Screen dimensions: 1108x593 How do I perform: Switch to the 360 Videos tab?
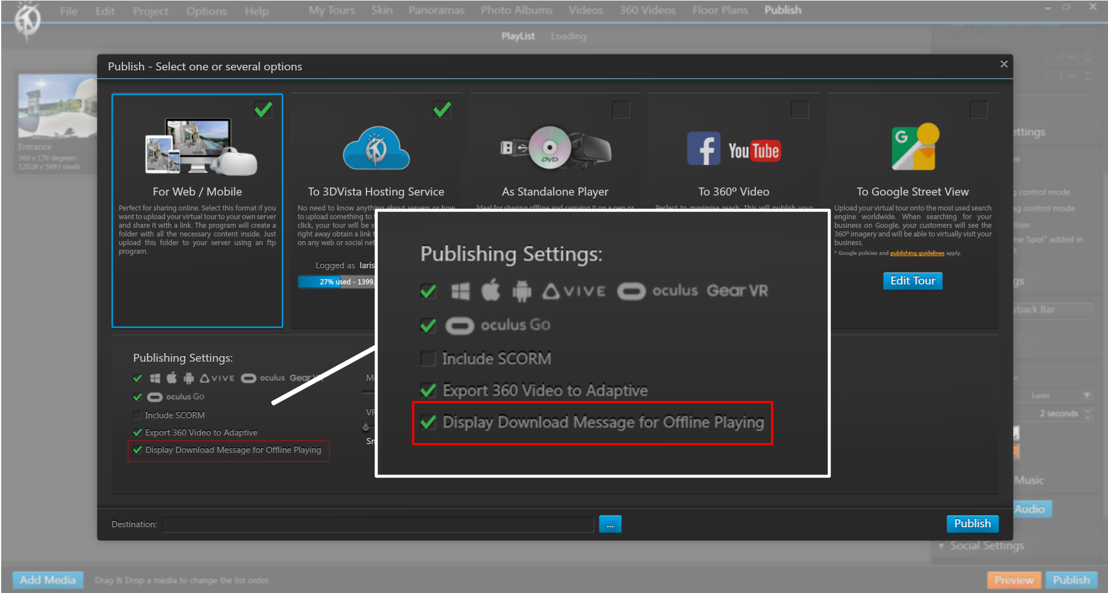[647, 10]
